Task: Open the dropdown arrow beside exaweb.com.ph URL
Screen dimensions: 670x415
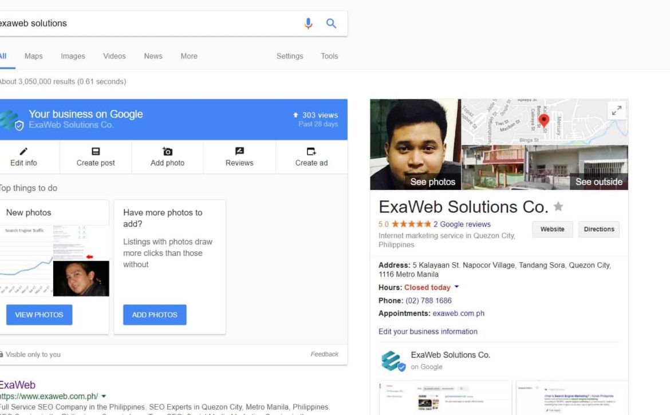Action: point(104,396)
